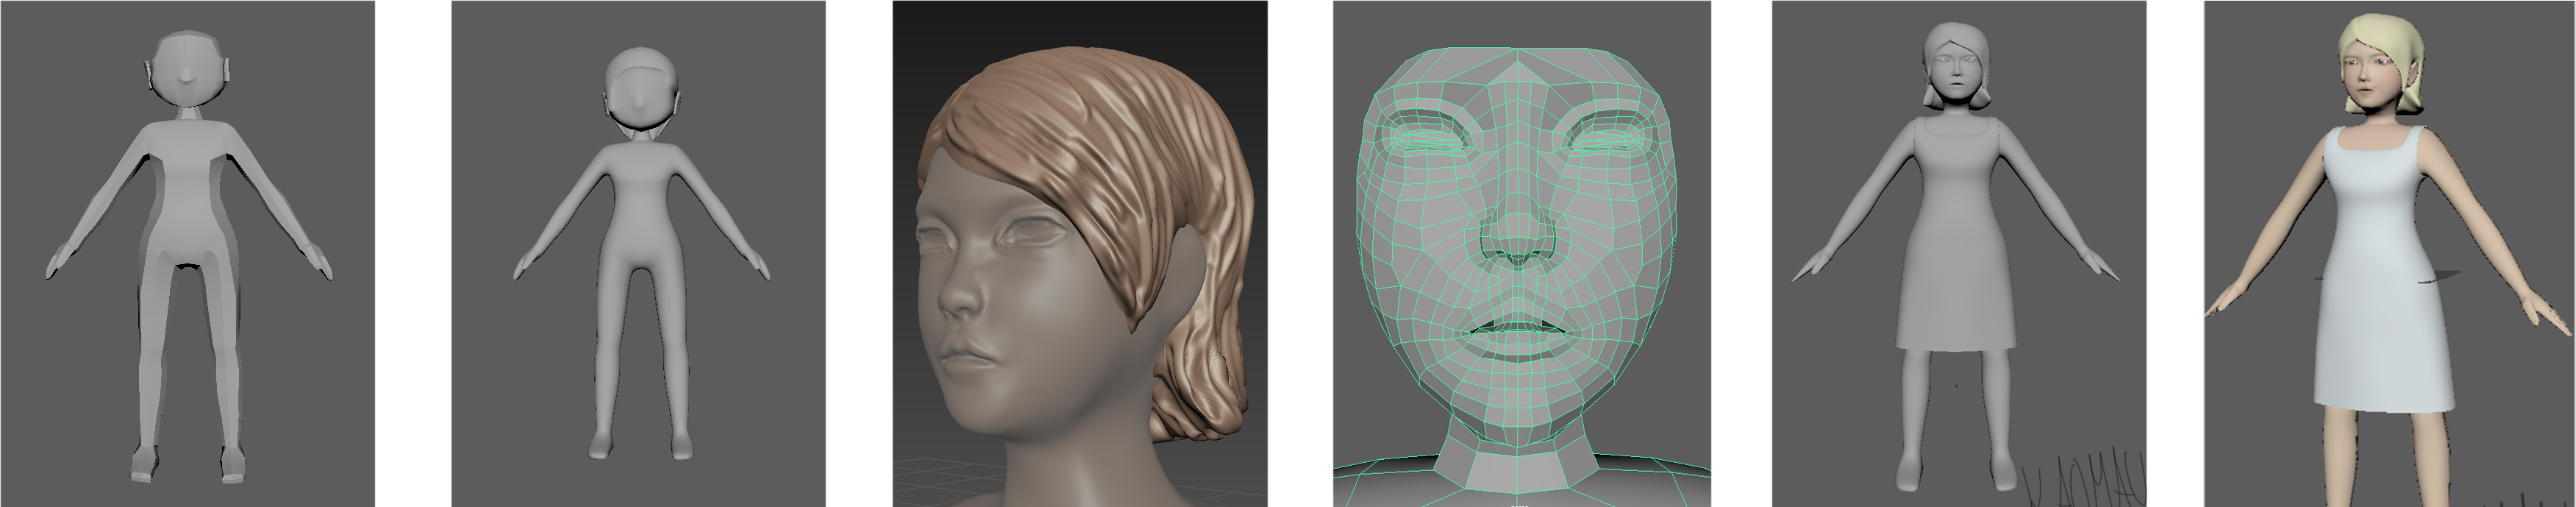Image resolution: width=2576 pixels, height=507 pixels.
Task: Select the gray untextured model in dress image
Action: 1959,253
